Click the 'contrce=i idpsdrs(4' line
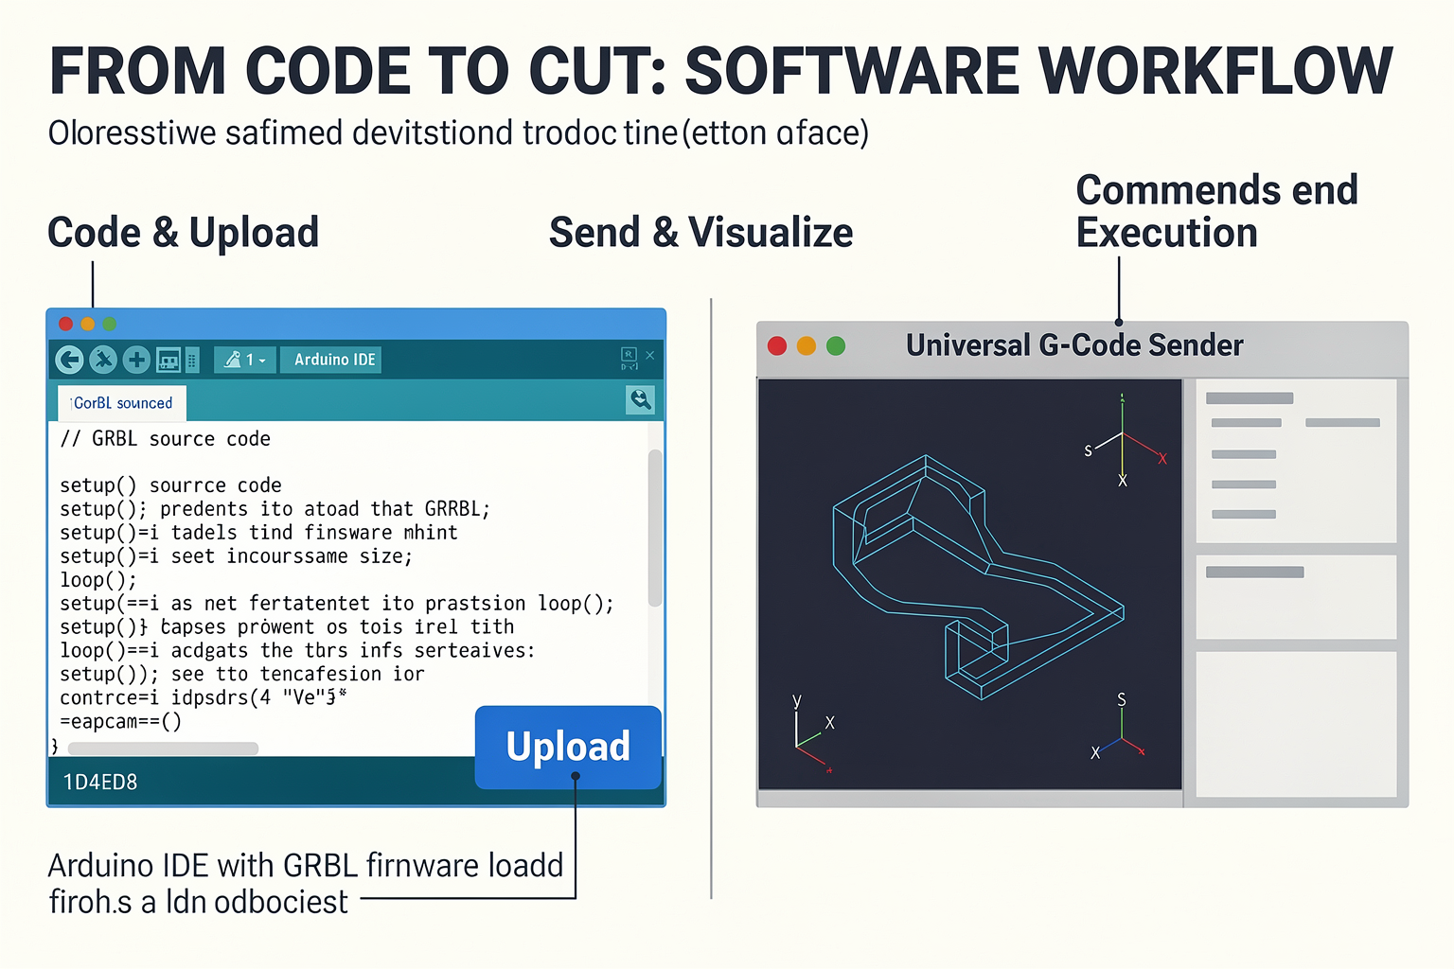The image size is (1454, 969). [x=204, y=698]
